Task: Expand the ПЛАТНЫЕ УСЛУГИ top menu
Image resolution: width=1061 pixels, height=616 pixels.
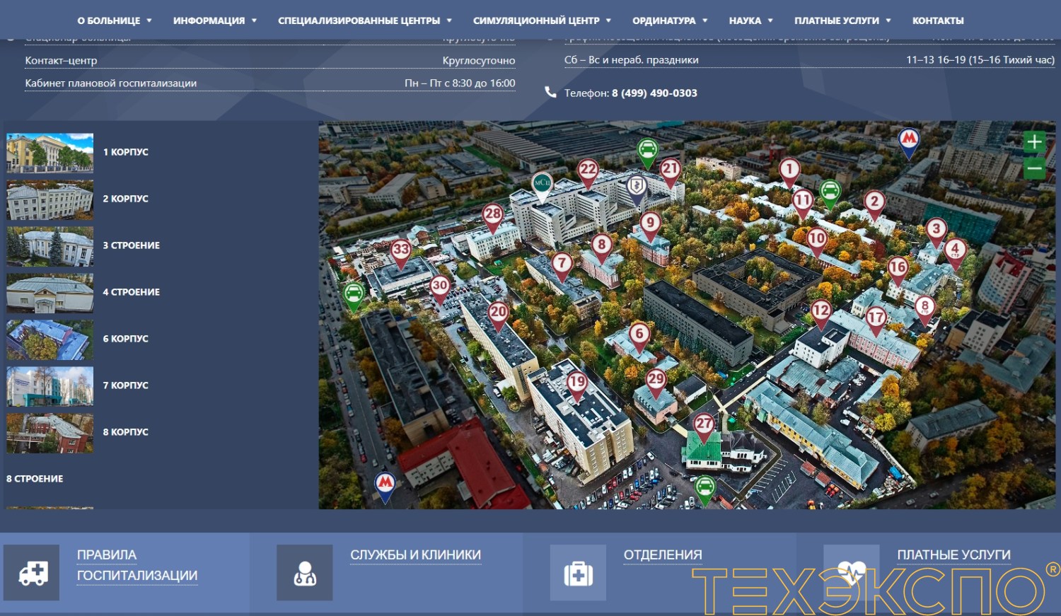Action: [842, 21]
